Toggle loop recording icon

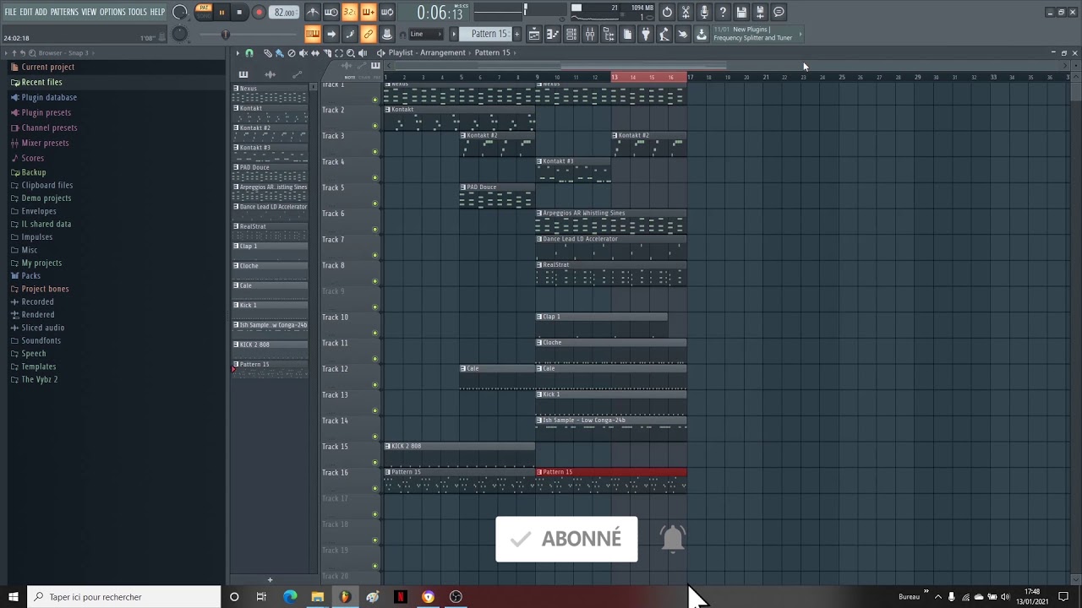[387, 13]
